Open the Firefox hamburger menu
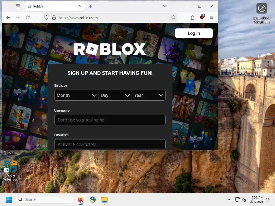 tap(212, 17)
